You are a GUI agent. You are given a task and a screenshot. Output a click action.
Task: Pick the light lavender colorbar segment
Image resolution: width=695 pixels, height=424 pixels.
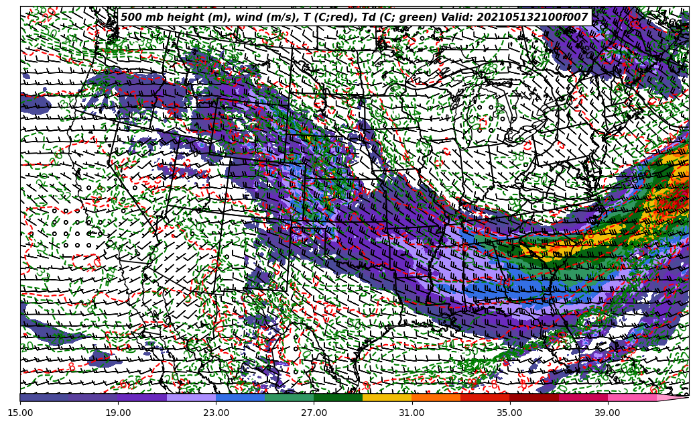click(x=191, y=398)
